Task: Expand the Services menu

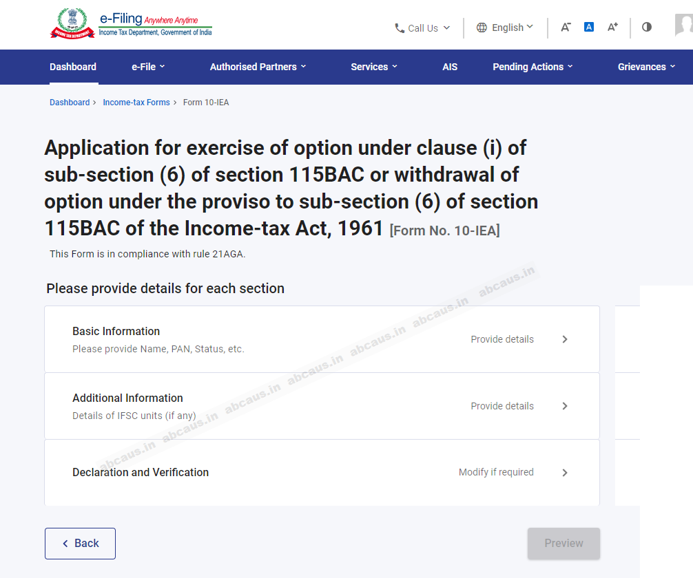Action: pos(374,67)
